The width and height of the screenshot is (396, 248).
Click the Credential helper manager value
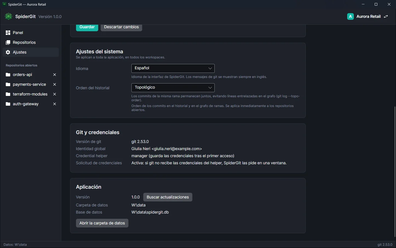click(x=183, y=156)
